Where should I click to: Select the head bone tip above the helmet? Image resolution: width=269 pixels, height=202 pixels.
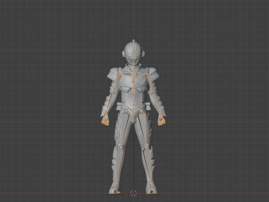pyautogui.click(x=133, y=40)
